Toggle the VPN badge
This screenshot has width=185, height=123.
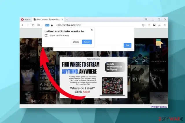pos(47,25)
